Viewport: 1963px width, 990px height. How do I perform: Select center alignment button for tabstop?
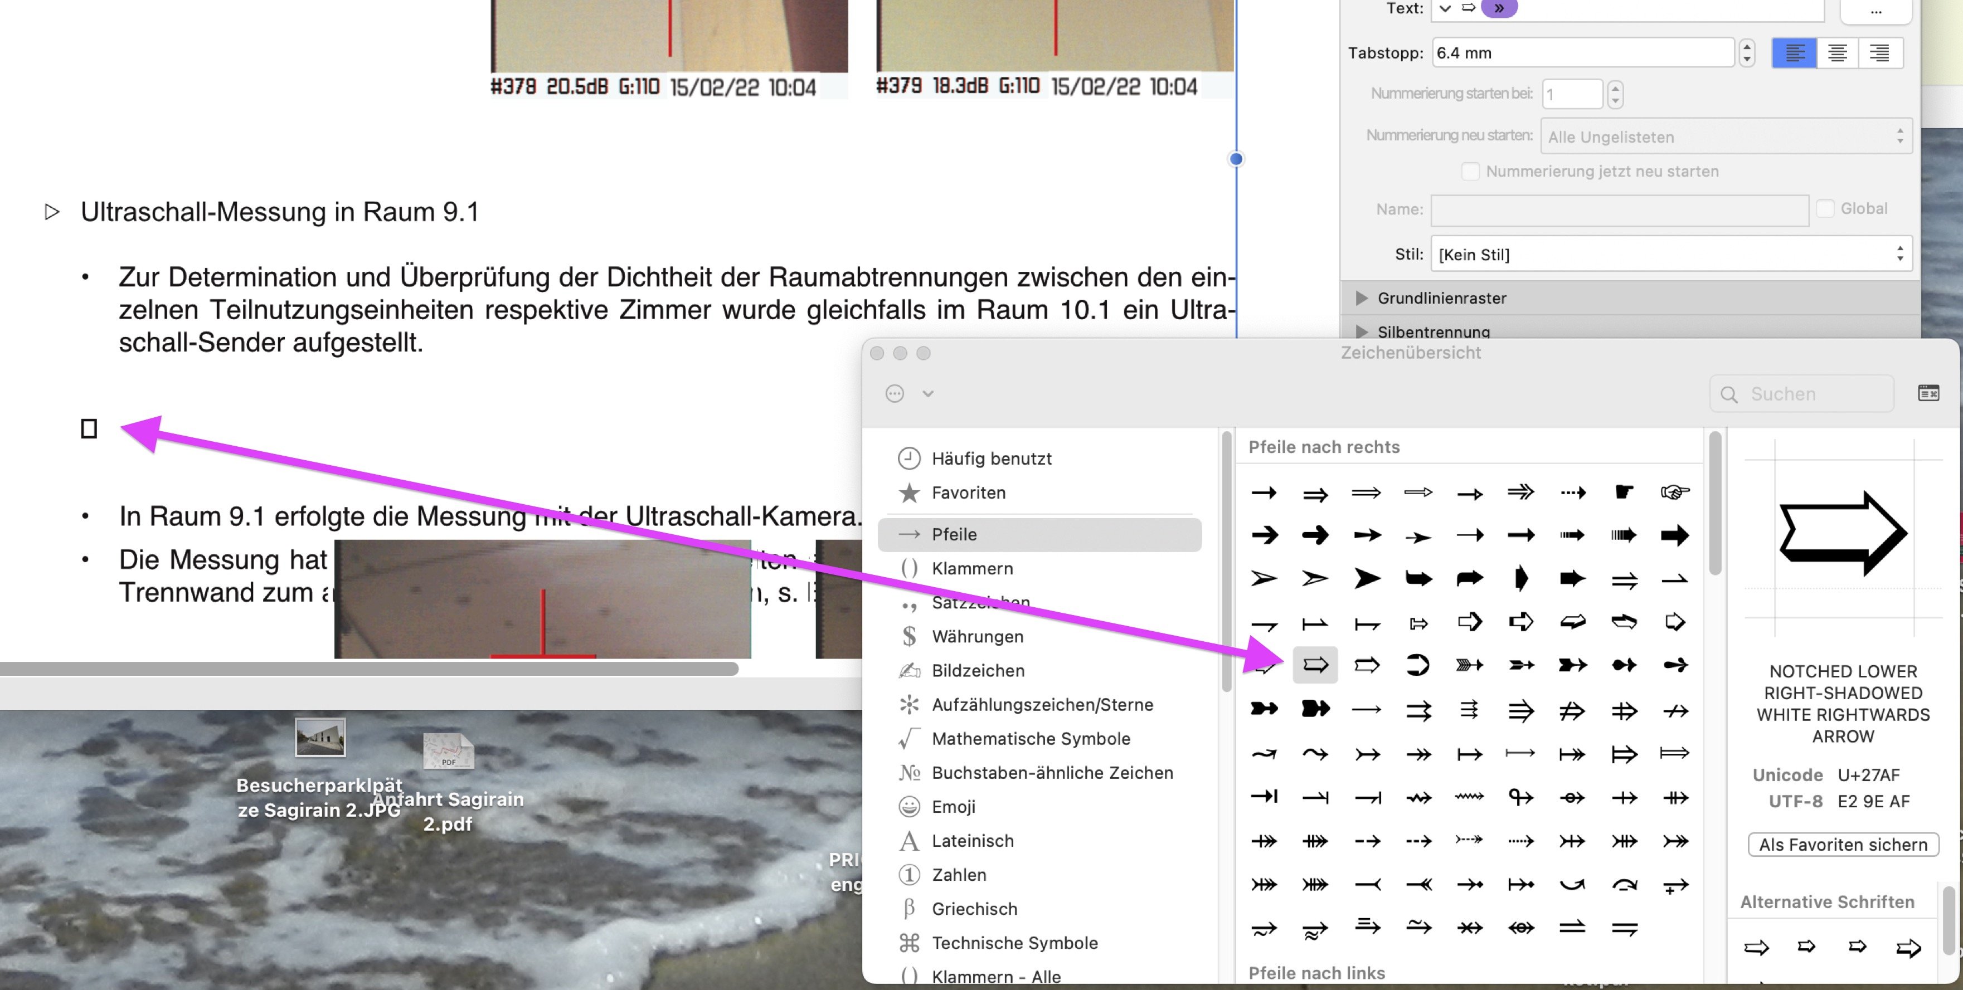click(x=1837, y=53)
